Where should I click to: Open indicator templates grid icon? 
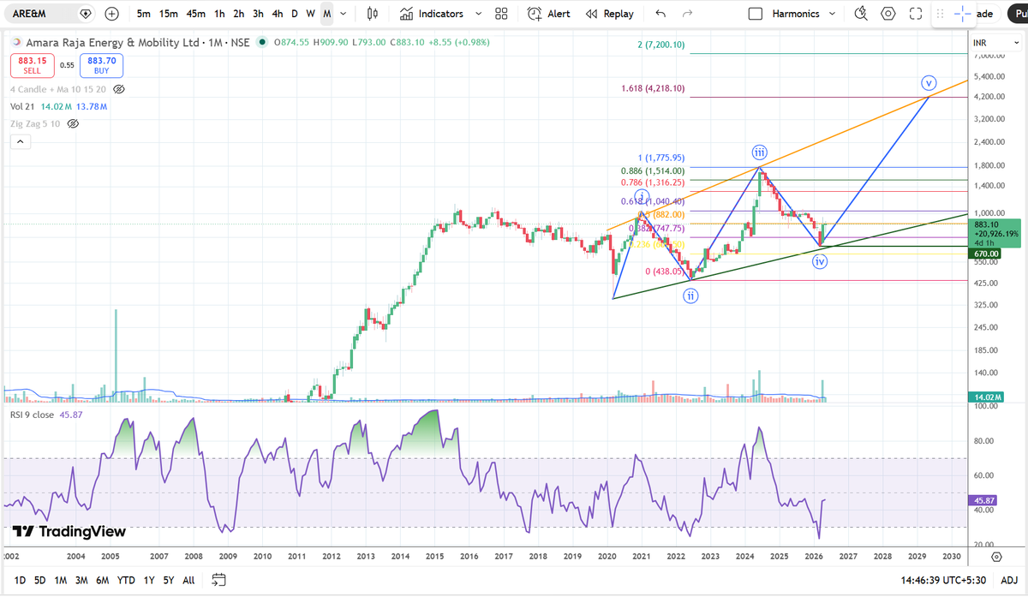(x=501, y=14)
